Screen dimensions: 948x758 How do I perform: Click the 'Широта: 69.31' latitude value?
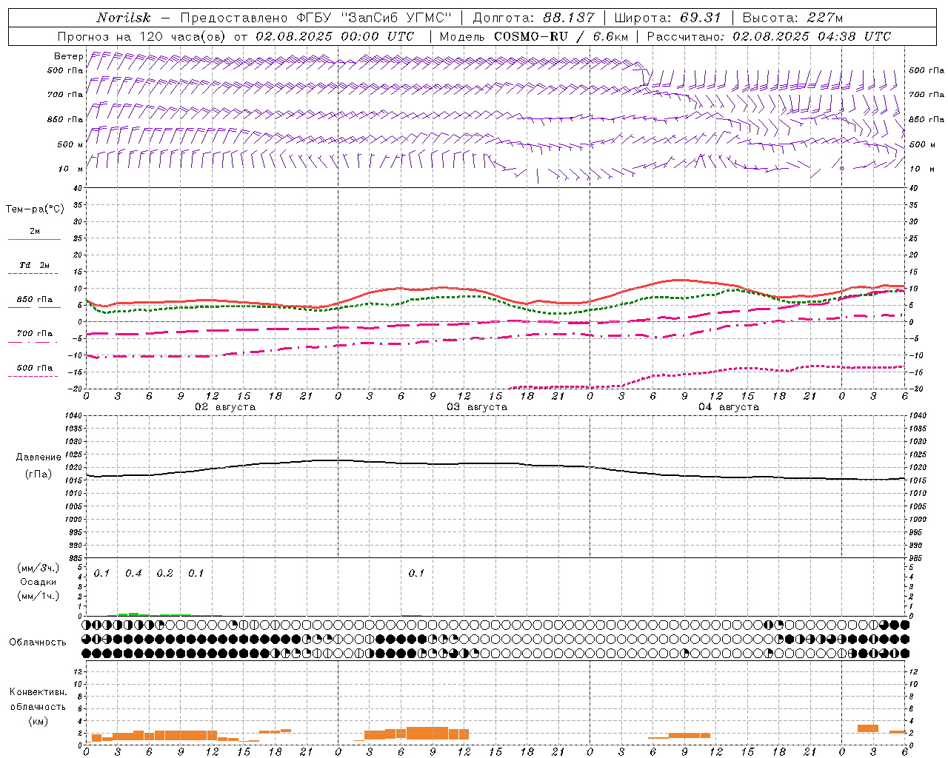pyautogui.click(x=668, y=18)
